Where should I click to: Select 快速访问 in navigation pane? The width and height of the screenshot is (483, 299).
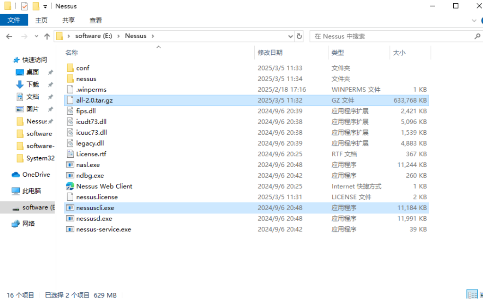click(30, 60)
